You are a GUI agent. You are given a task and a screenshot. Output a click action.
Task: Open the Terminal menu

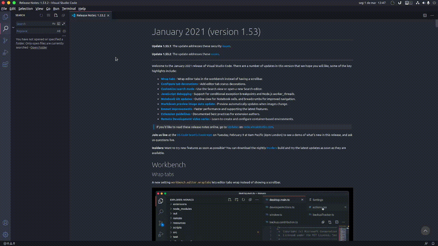pyautogui.click(x=68, y=9)
